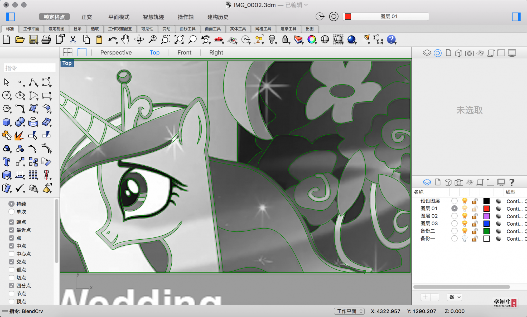Switch to the 曲面工具 tab

(213, 29)
